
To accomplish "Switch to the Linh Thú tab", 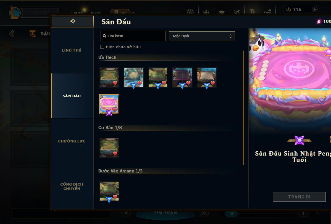I will [72, 50].
